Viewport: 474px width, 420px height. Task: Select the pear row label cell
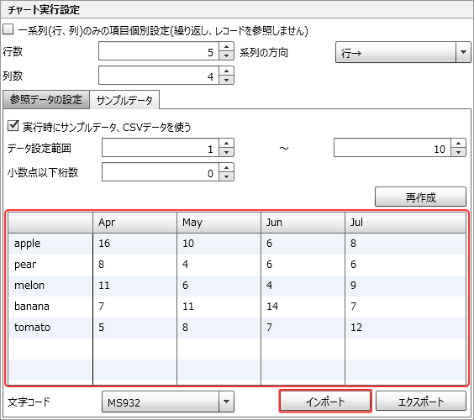tap(50, 265)
